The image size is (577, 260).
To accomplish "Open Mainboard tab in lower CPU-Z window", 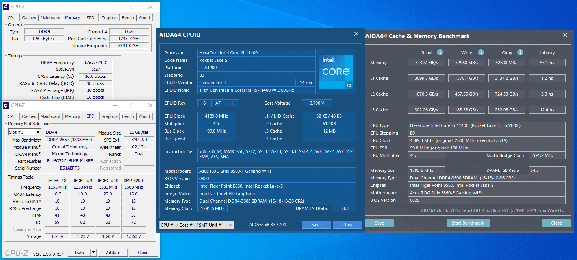I will [x=50, y=116].
